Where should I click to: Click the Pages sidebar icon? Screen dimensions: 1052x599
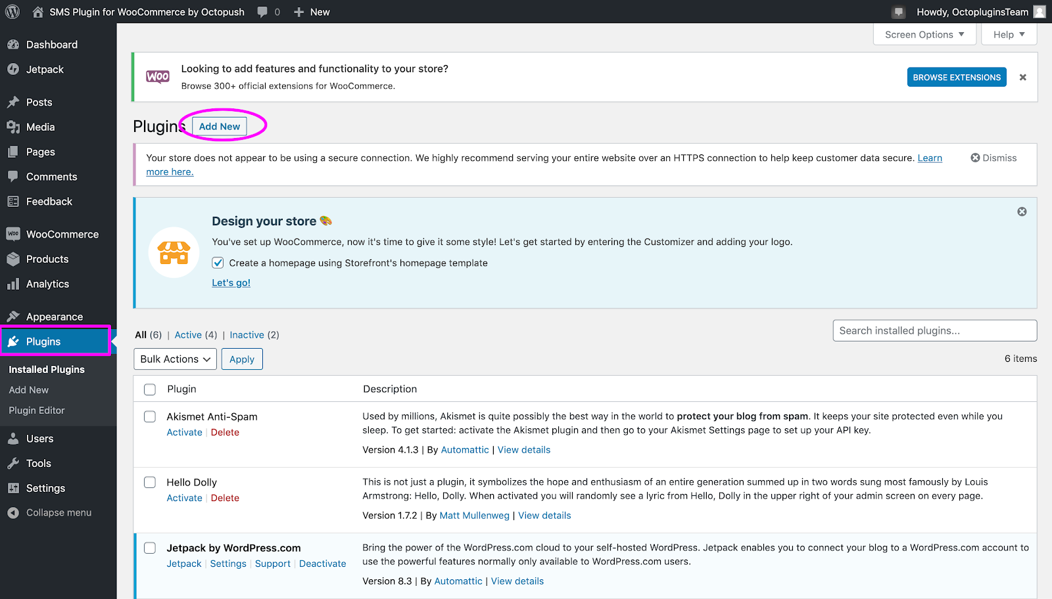[x=13, y=152]
